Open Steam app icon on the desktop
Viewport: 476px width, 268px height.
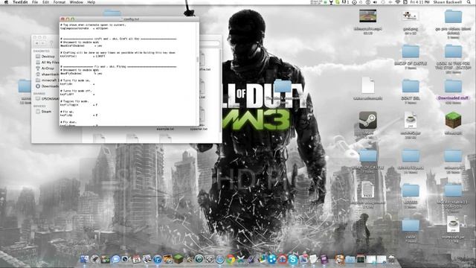click(368, 121)
